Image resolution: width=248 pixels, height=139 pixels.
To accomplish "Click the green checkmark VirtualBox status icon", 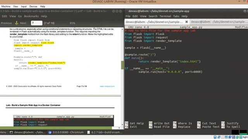I will click(241, 137).
